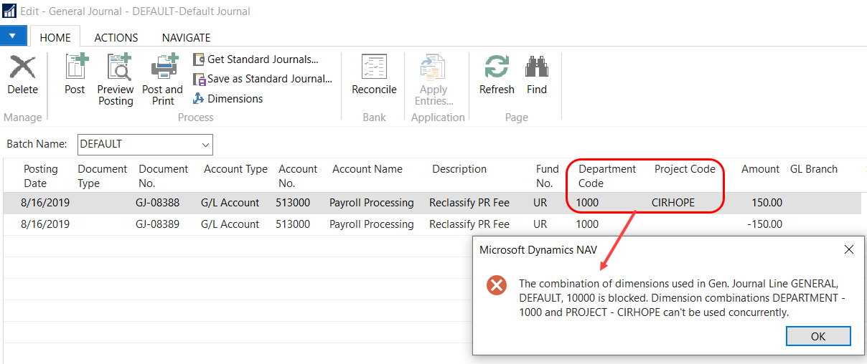Click the Amount column header
867x364 pixels.
coord(760,169)
